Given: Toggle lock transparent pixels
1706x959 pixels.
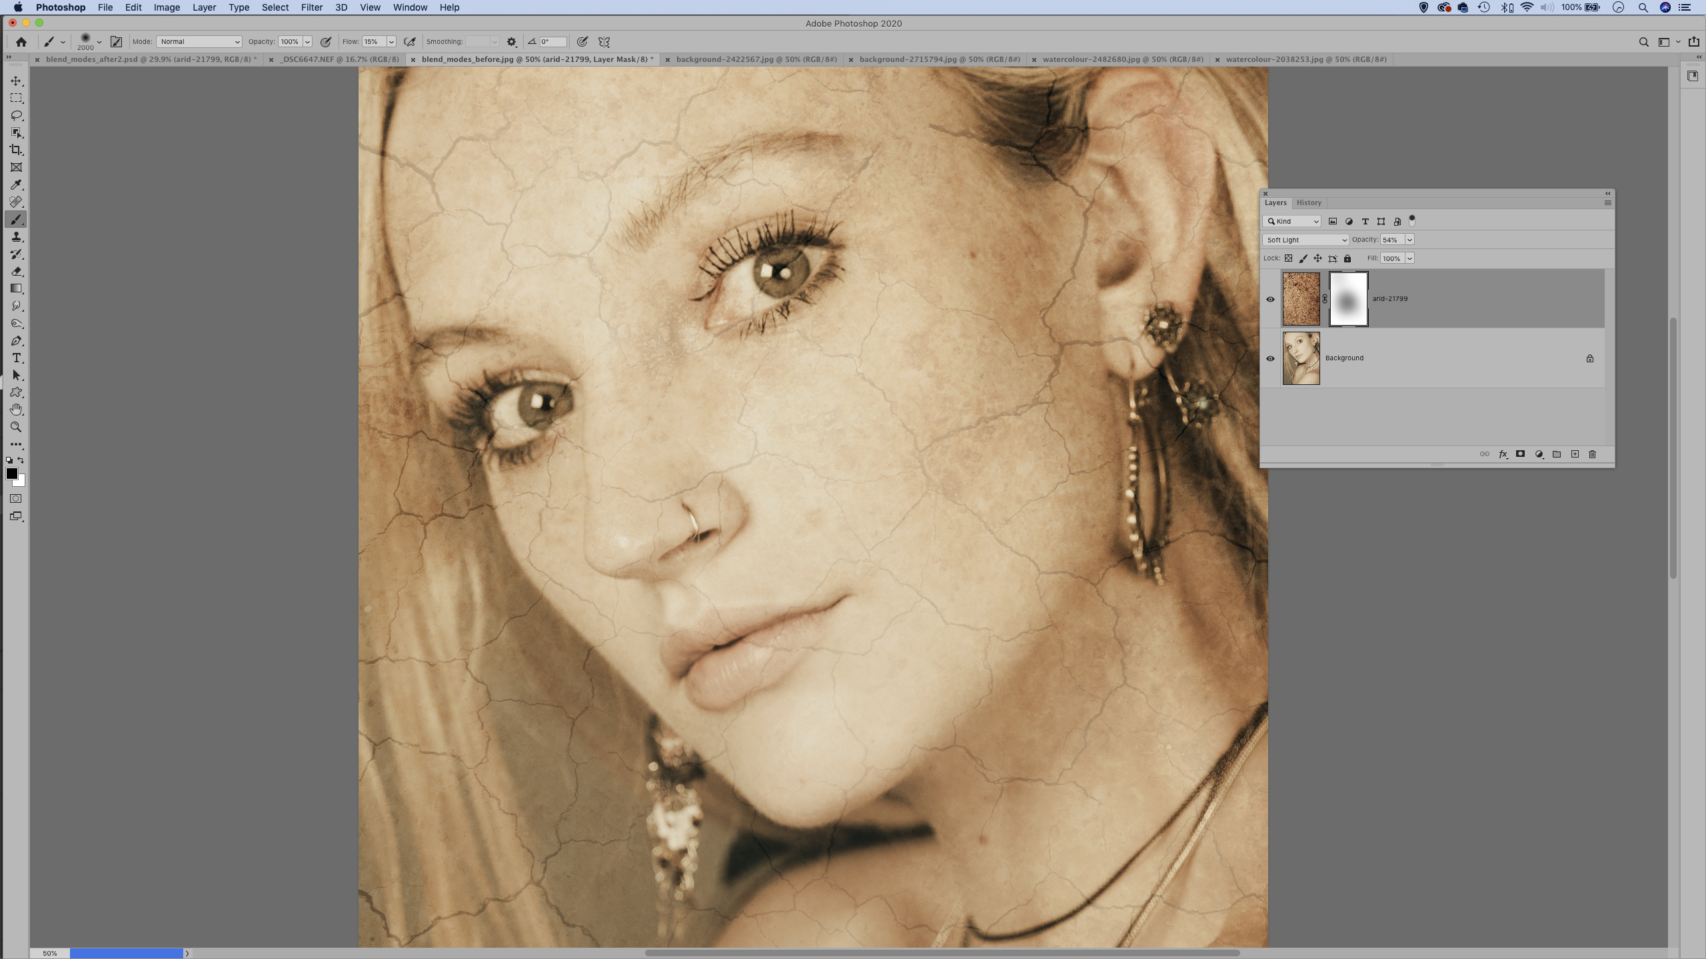Looking at the screenshot, I should 1288,258.
